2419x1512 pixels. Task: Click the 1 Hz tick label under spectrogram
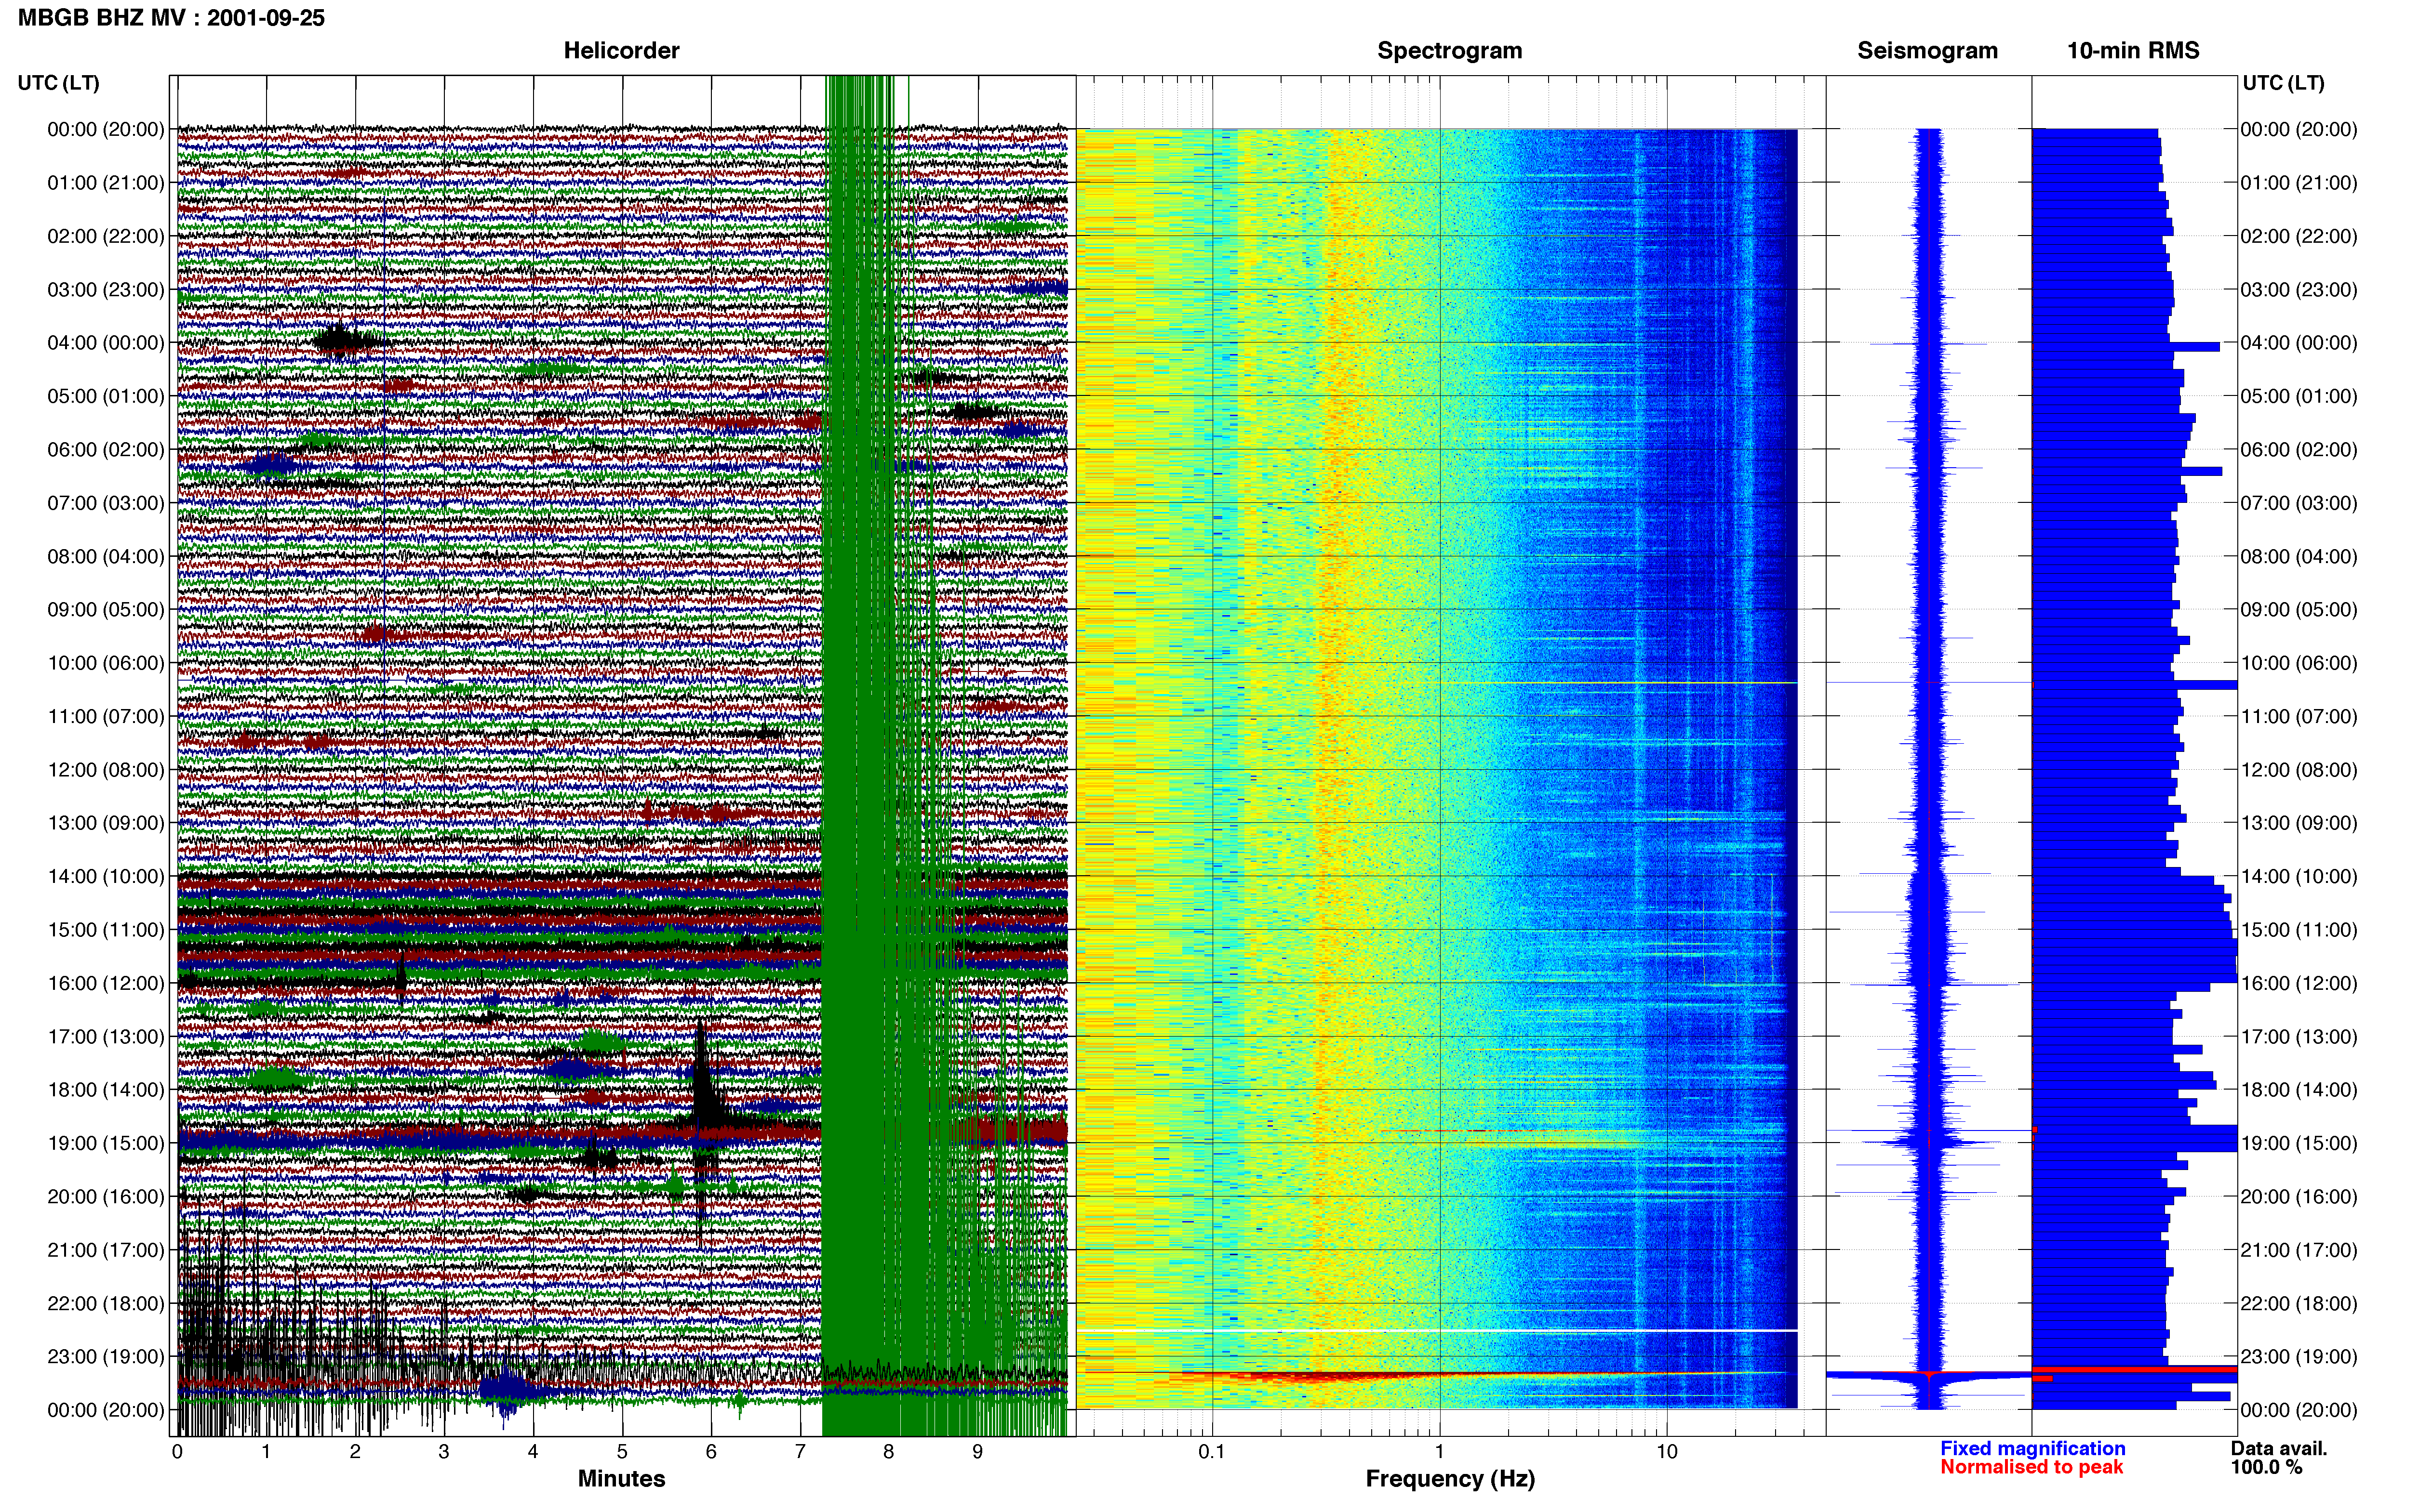(1440, 1452)
